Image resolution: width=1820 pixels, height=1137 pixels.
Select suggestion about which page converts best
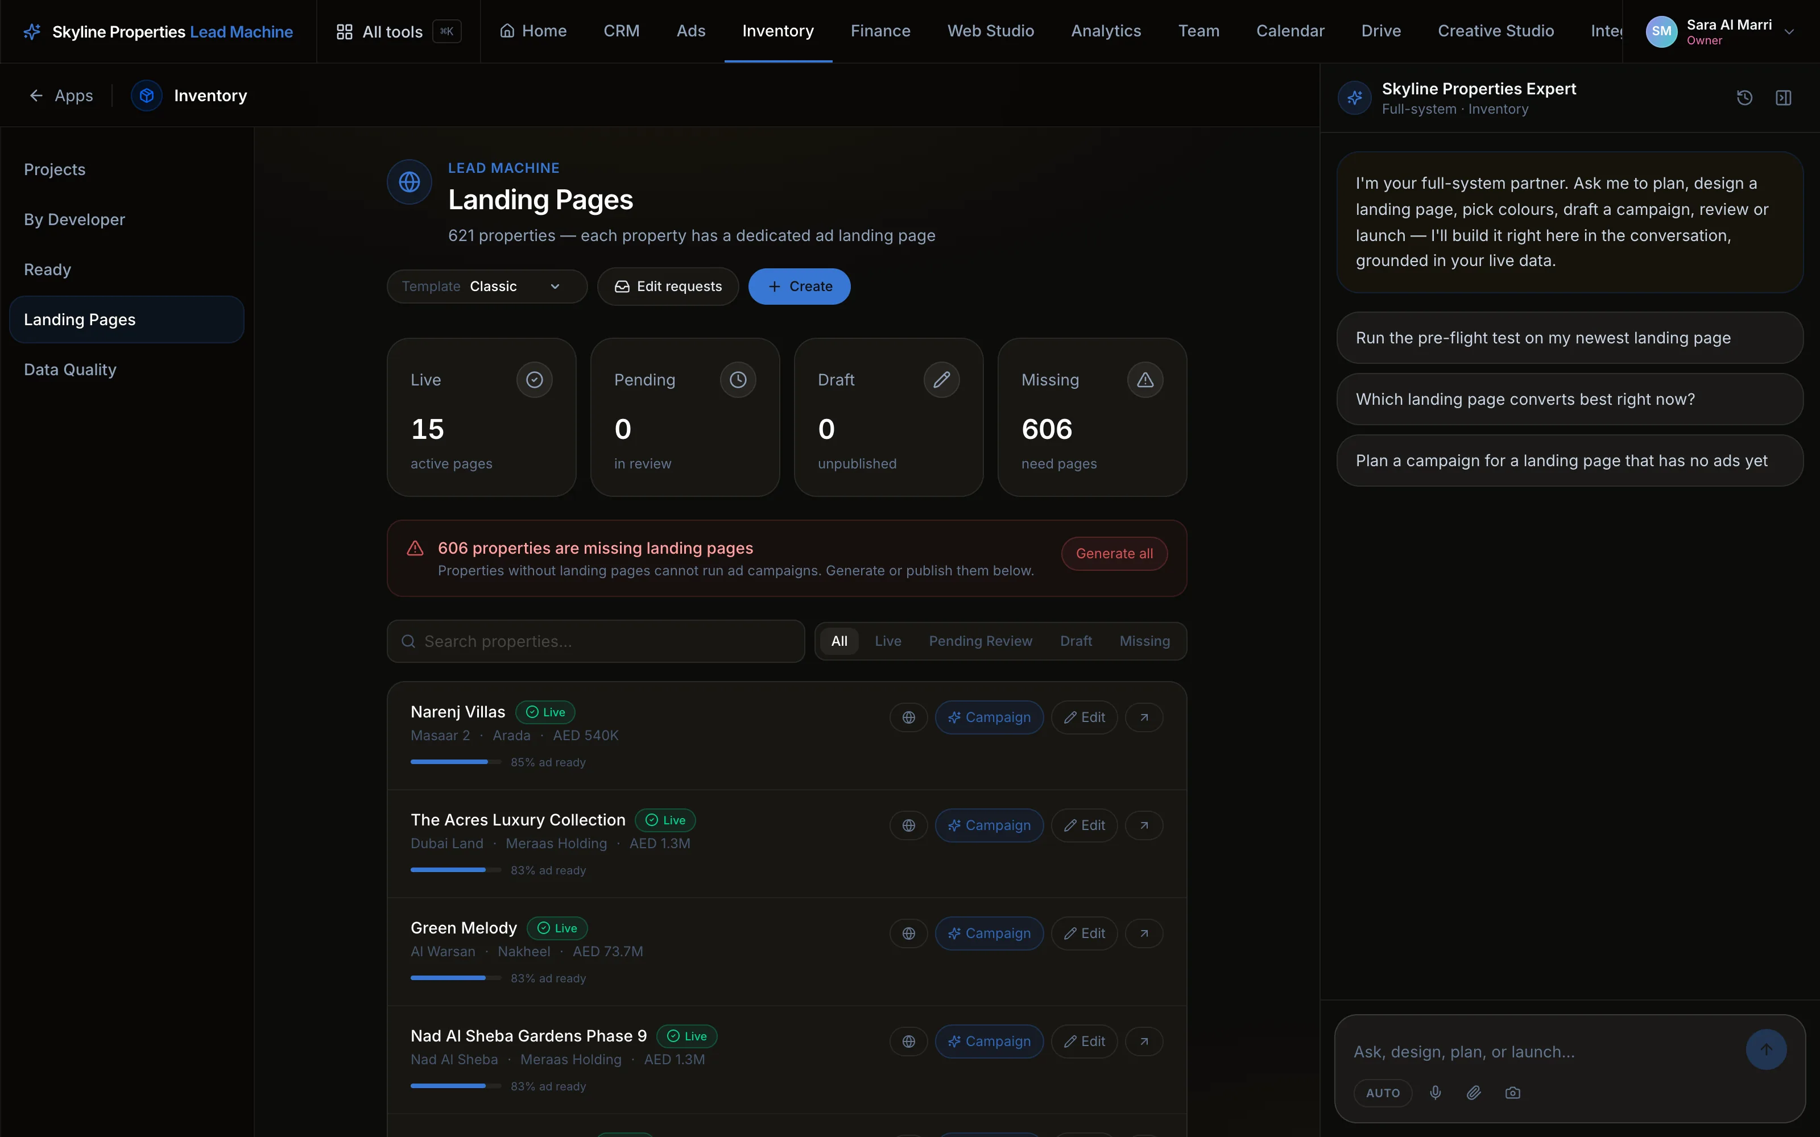tap(1570, 399)
